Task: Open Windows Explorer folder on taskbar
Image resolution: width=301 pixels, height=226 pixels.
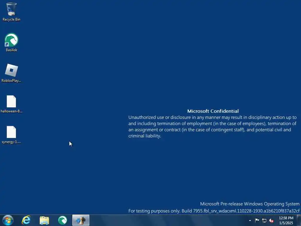Action: pyautogui.click(x=44, y=220)
